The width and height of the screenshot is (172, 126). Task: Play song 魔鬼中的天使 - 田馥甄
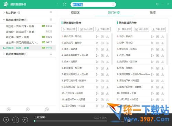coord(152,87)
